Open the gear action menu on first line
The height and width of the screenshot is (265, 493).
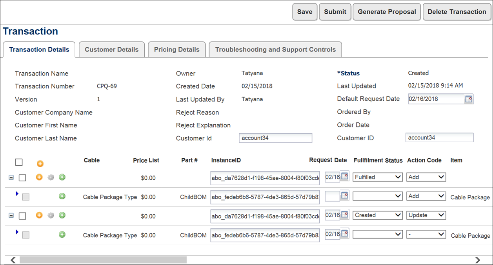[51, 177]
